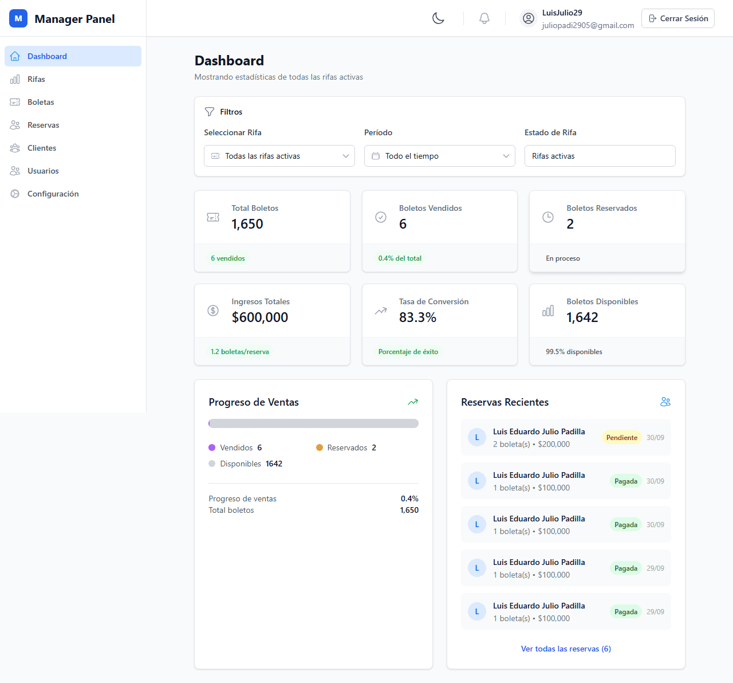Click the funnel icon beside Filtros
Viewport: 733px width, 683px height.
coord(210,112)
